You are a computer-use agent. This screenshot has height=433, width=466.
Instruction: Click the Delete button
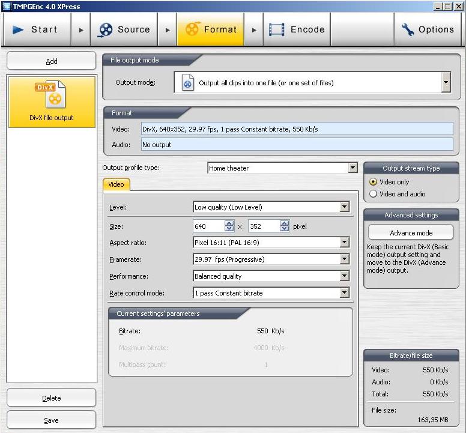pos(52,398)
